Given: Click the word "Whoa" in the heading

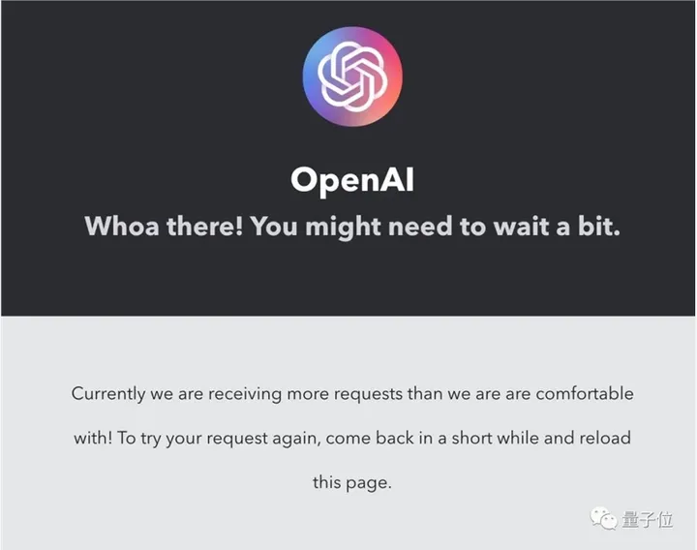Looking at the screenshot, I should coord(122,226).
